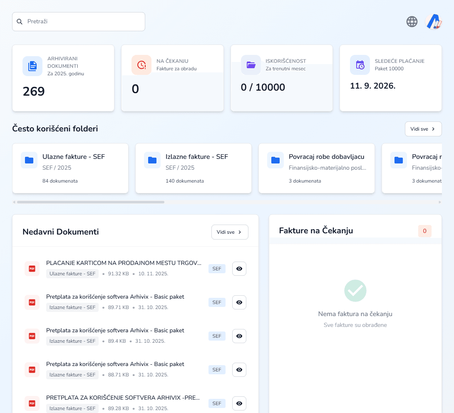Click the horizontal folder scrollbar thumb
454x413 pixels.
pos(90,202)
